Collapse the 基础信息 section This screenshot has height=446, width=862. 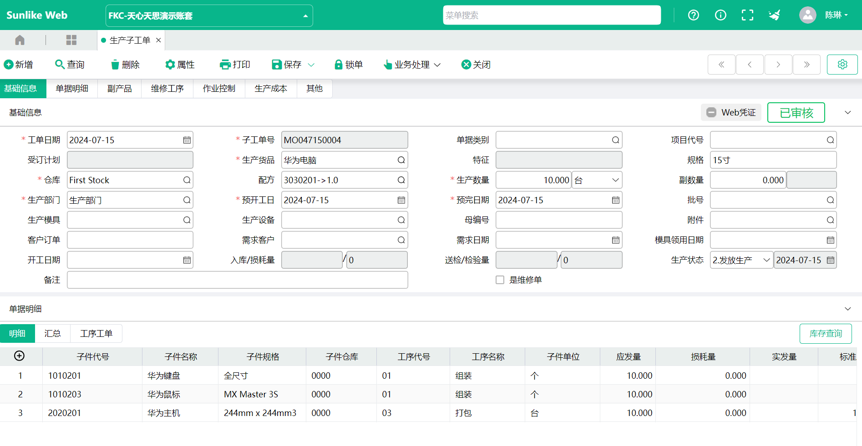tap(847, 112)
